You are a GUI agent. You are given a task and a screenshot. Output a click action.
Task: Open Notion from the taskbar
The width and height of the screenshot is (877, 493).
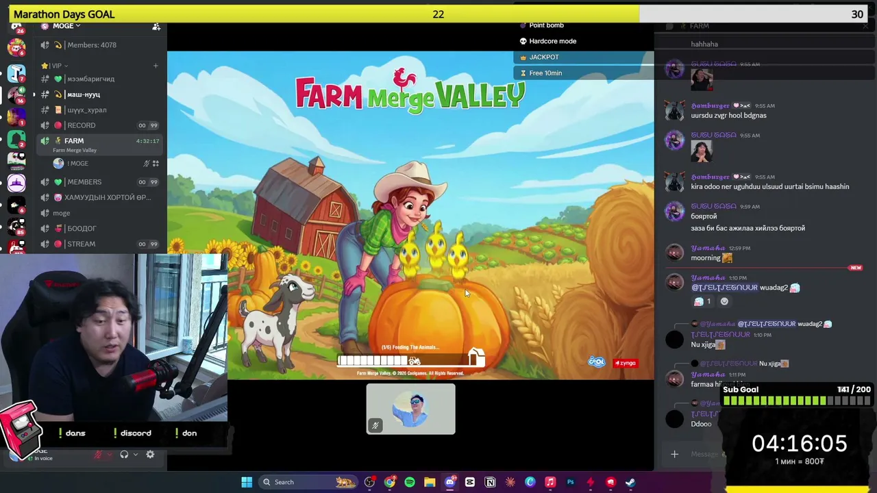point(490,482)
